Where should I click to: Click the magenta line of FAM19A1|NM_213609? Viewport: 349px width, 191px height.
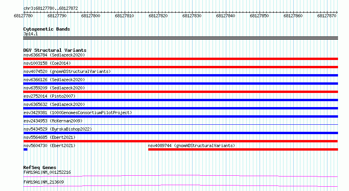(180, 186)
